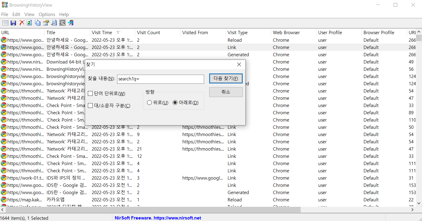
Task: Click the Reload cell in 카카오맵 row
Action: [235, 200]
